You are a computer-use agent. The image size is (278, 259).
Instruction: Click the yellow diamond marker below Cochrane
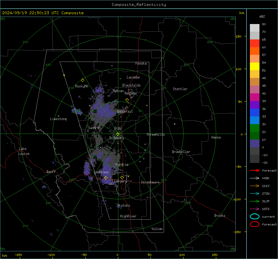(x=106, y=178)
